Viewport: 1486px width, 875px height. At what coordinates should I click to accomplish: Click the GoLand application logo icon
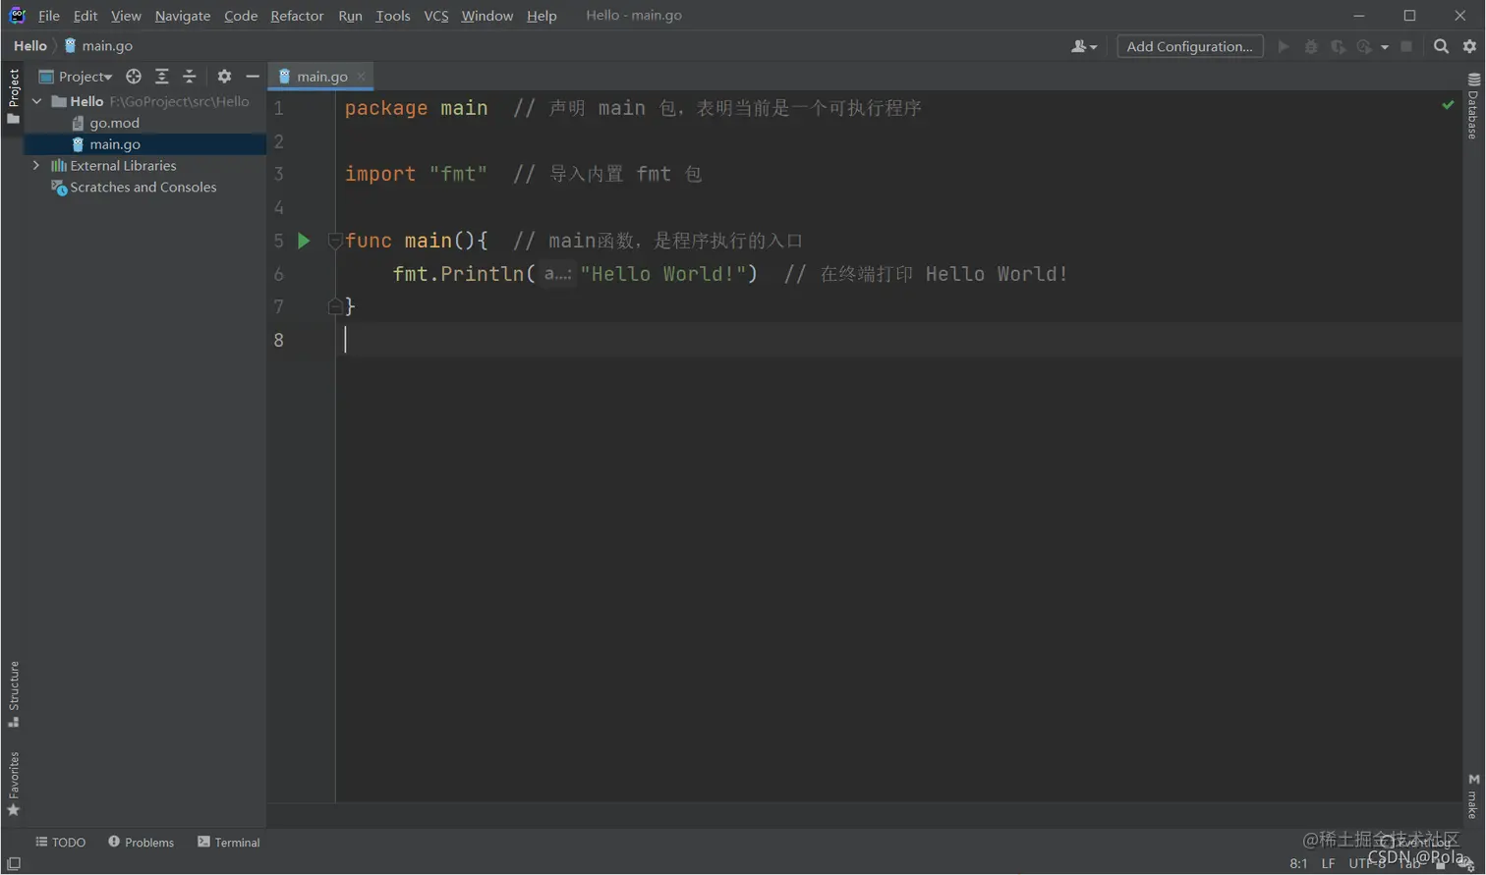[x=17, y=15]
